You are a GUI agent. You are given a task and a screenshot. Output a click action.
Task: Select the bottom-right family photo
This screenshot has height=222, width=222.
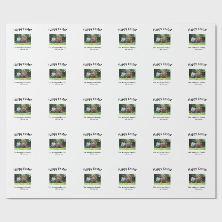pyautogui.click(x=197, y=179)
